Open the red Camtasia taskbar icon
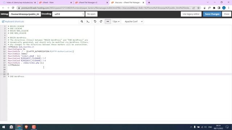Image resolution: width=232 pixels, height=130 pixels. point(34,127)
